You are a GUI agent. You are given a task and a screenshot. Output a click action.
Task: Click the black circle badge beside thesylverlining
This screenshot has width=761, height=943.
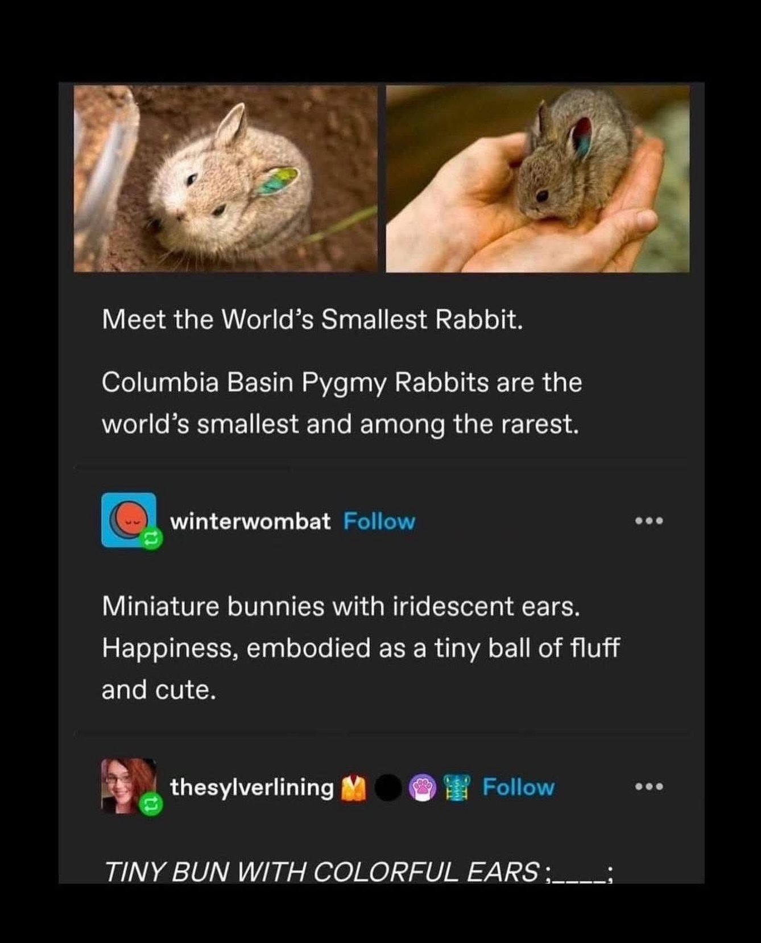(x=388, y=788)
